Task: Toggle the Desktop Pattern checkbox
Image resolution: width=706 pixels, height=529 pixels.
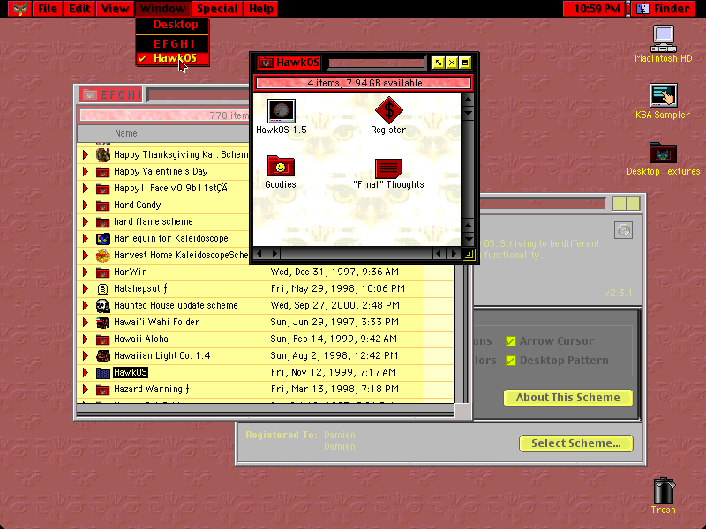Action: pyautogui.click(x=511, y=361)
